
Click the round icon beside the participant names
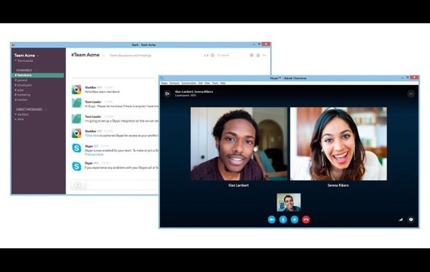(167, 93)
